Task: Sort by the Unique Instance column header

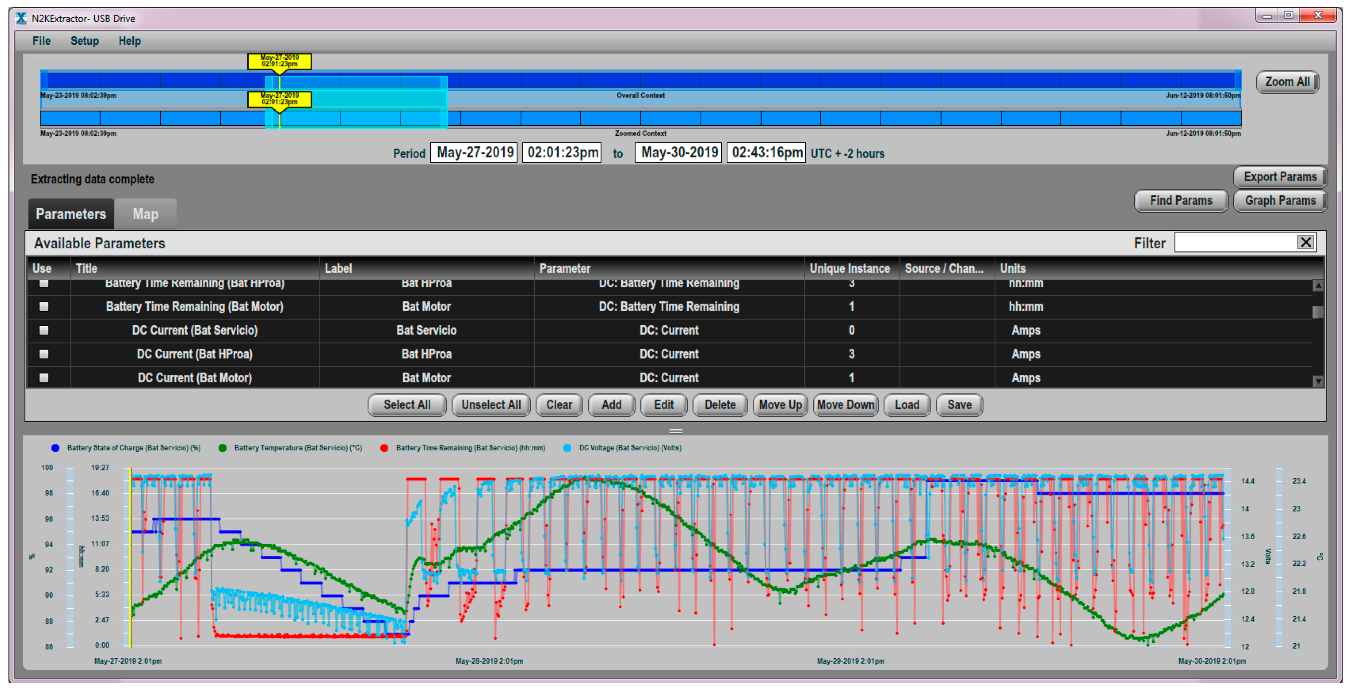Action: click(849, 268)
